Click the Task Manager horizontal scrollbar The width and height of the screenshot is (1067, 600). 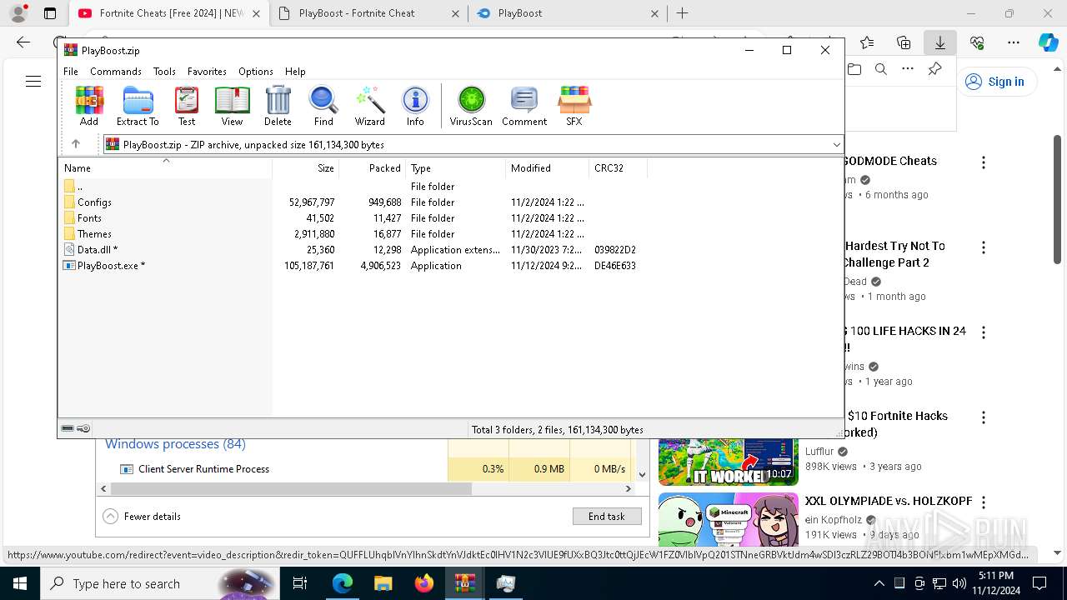pos(292,488)
